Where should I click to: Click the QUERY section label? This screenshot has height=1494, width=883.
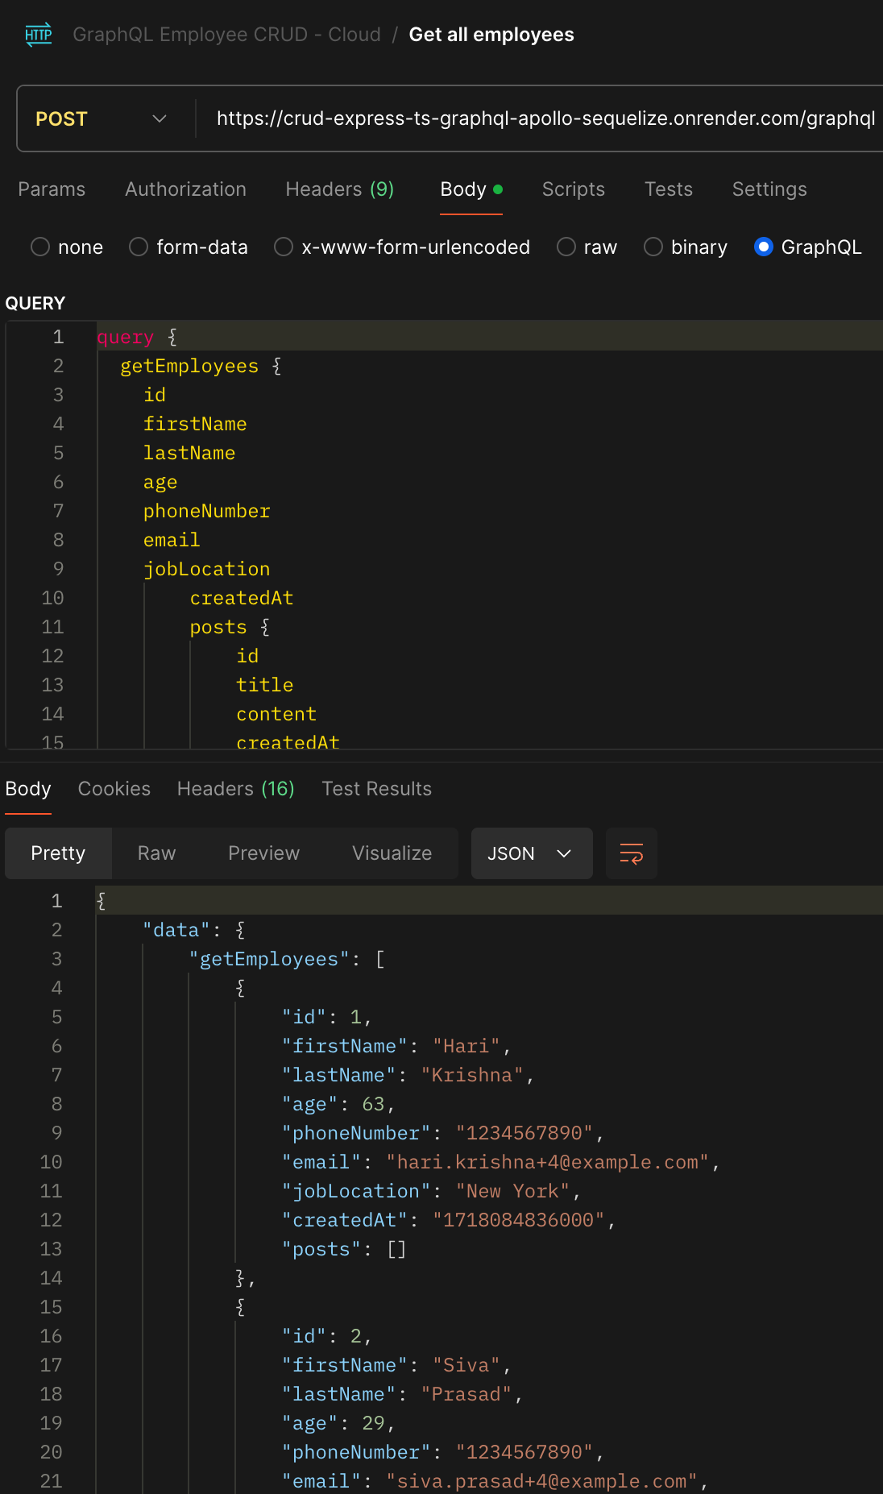[x=35, y=303]
